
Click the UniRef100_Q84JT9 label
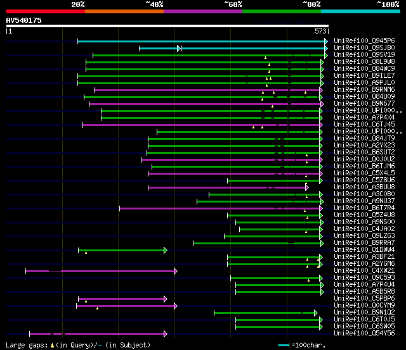pyautogui.click(x=364, y=139)
